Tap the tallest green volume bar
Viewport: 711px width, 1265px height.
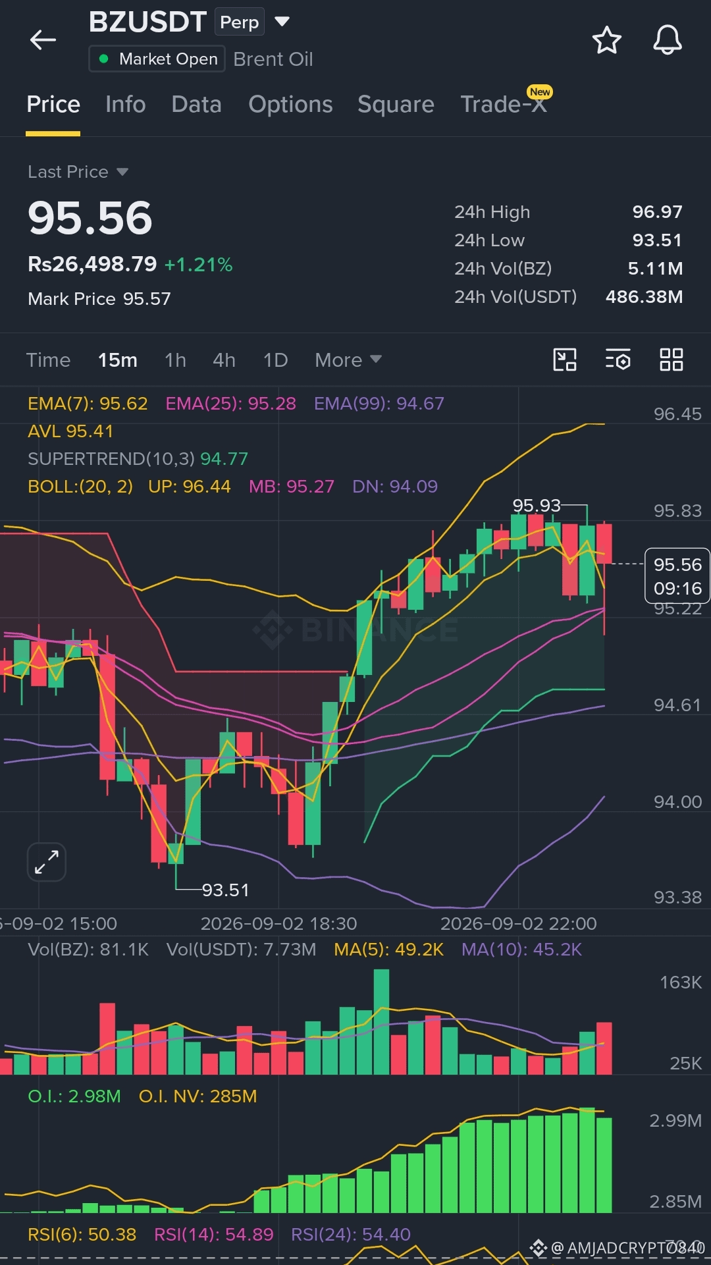tap(381, 1022)
